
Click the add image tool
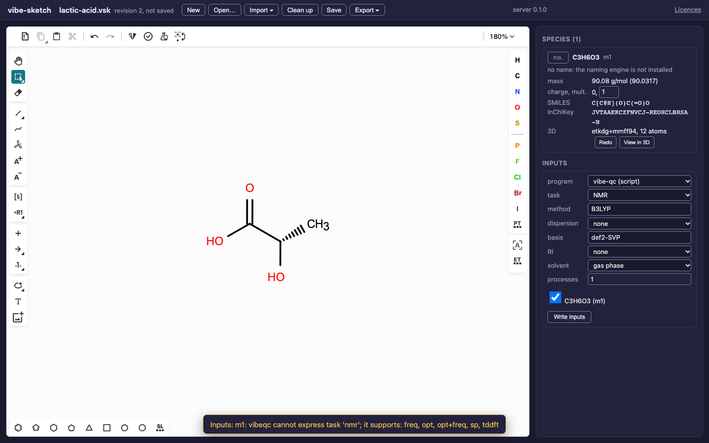18,317
